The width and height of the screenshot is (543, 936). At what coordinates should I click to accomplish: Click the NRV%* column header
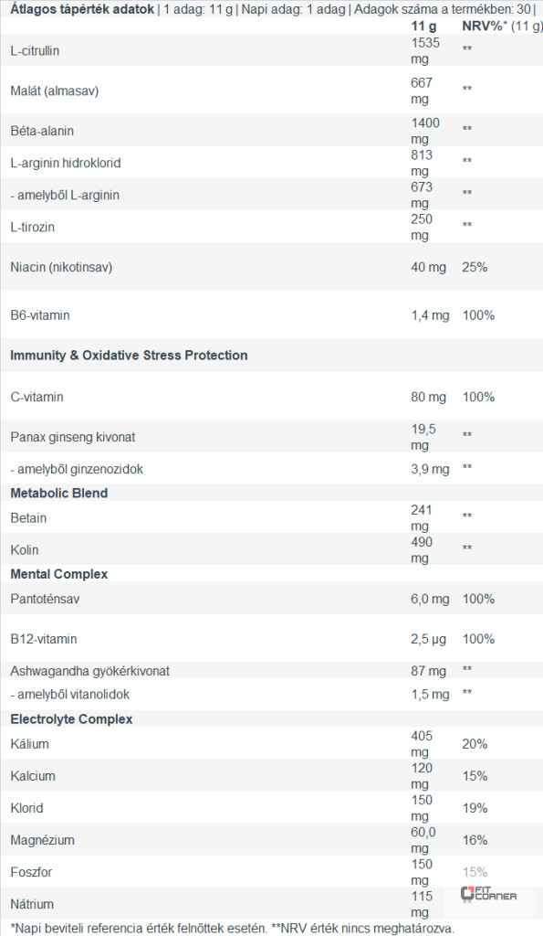(x=485, y=26)
